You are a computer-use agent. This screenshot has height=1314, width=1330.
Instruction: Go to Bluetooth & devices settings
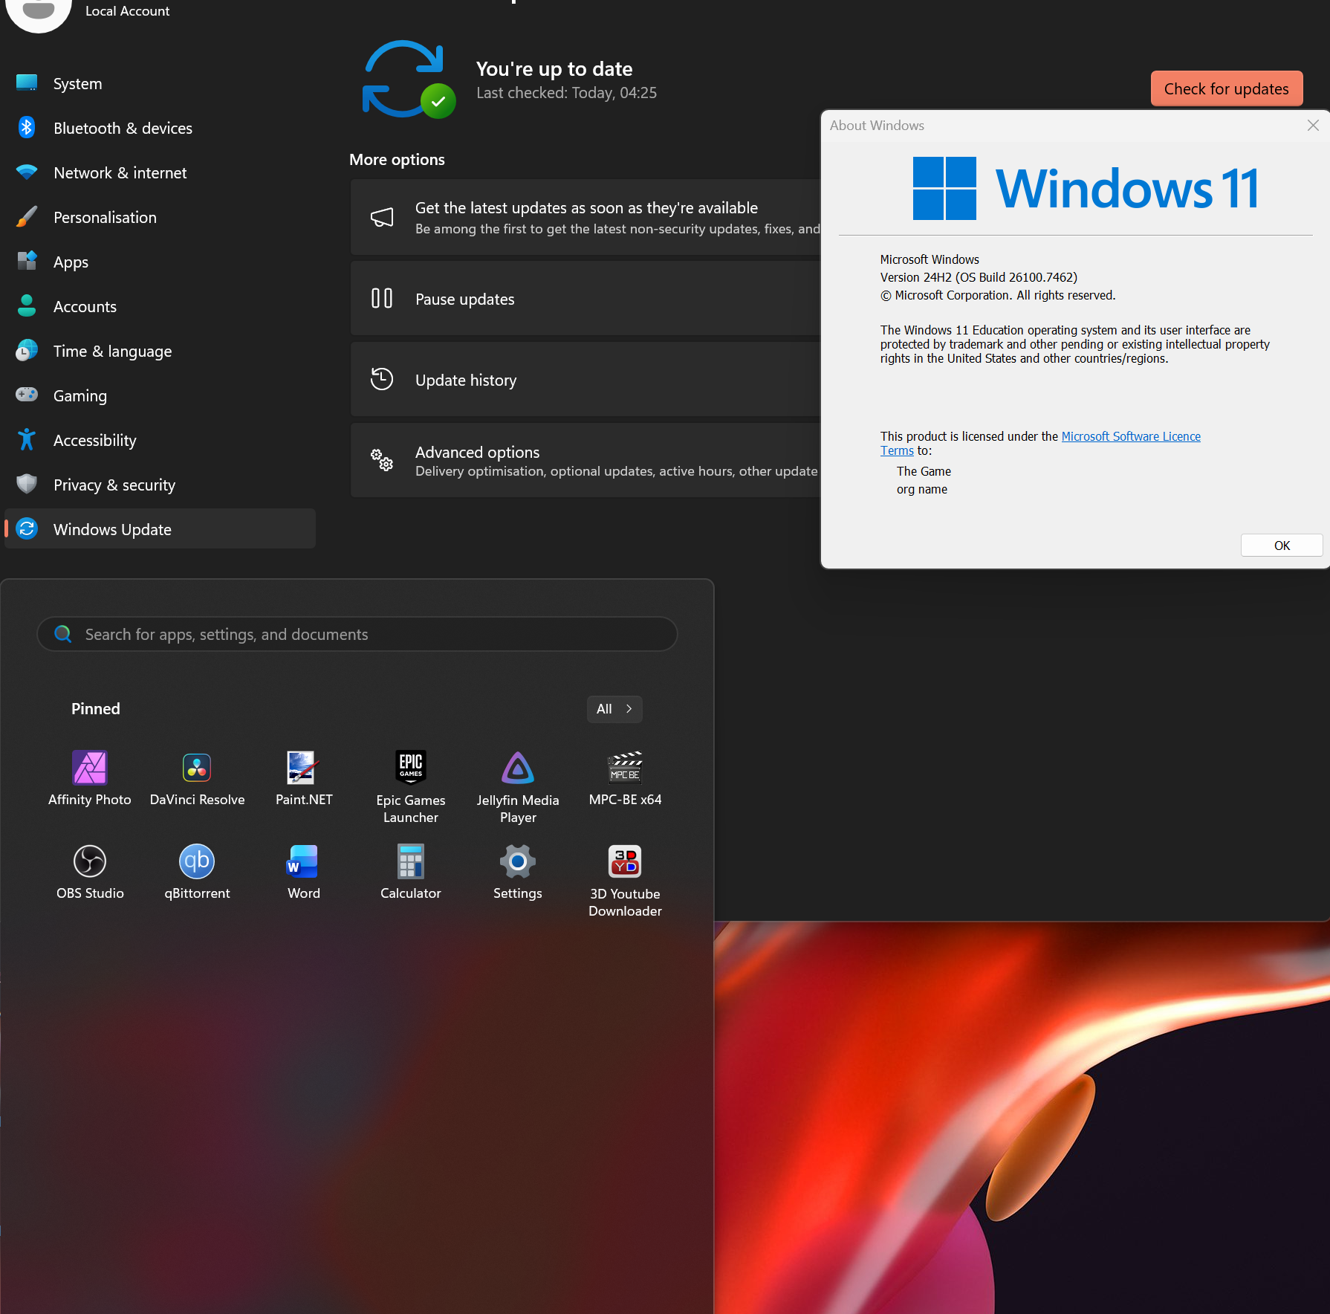(160, 128)
